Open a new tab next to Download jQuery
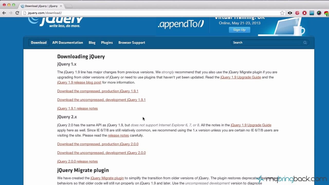The width and height of the screenshot is (329, 185). pyautogui.click(x=69, y=6)
